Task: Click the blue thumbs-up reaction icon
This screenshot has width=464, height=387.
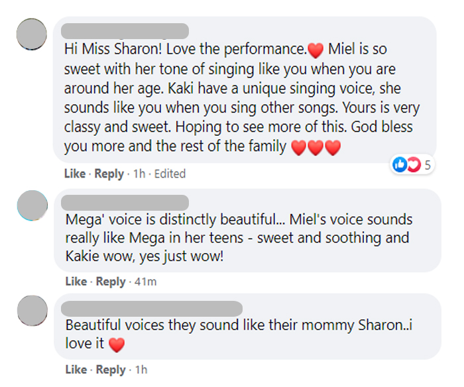Action: click(399, 164)
